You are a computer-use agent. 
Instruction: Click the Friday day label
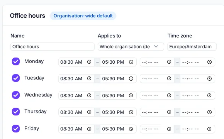click(32, 129)
